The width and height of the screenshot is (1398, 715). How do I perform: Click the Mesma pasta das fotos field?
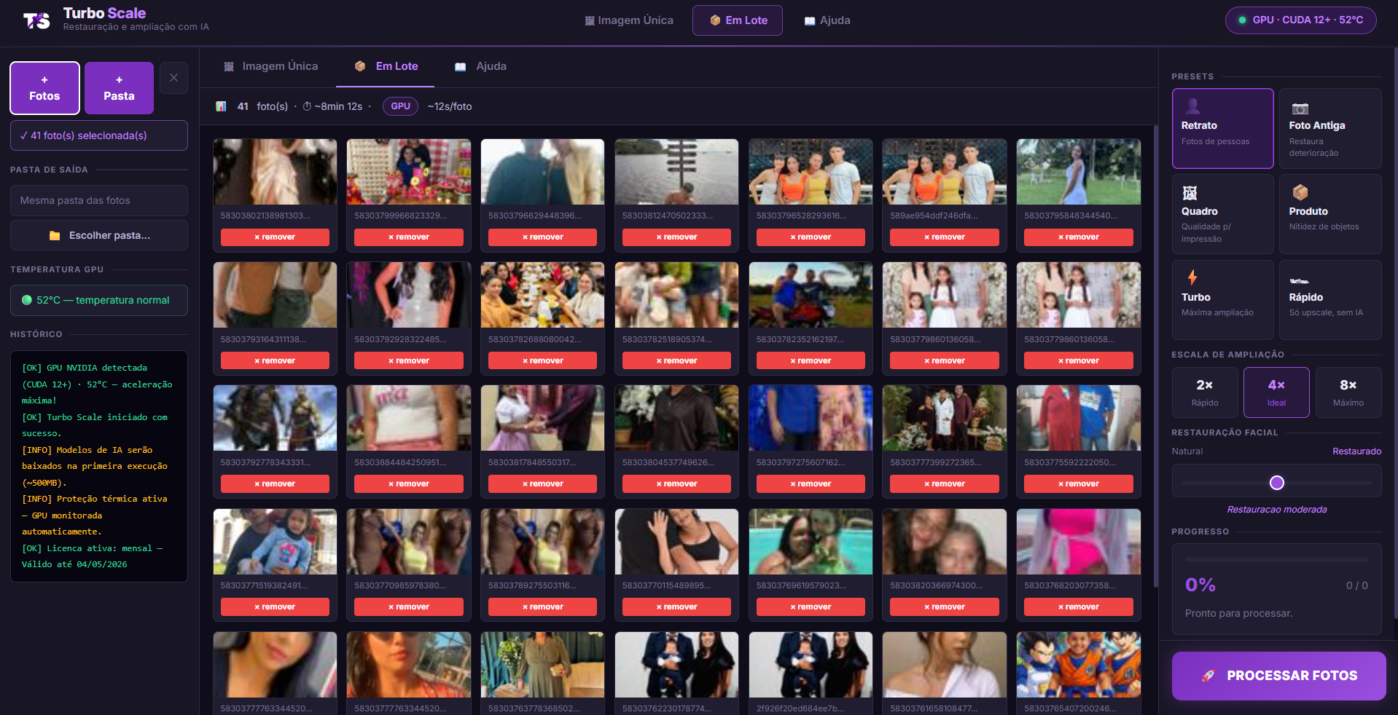click(x=99, y=200)
